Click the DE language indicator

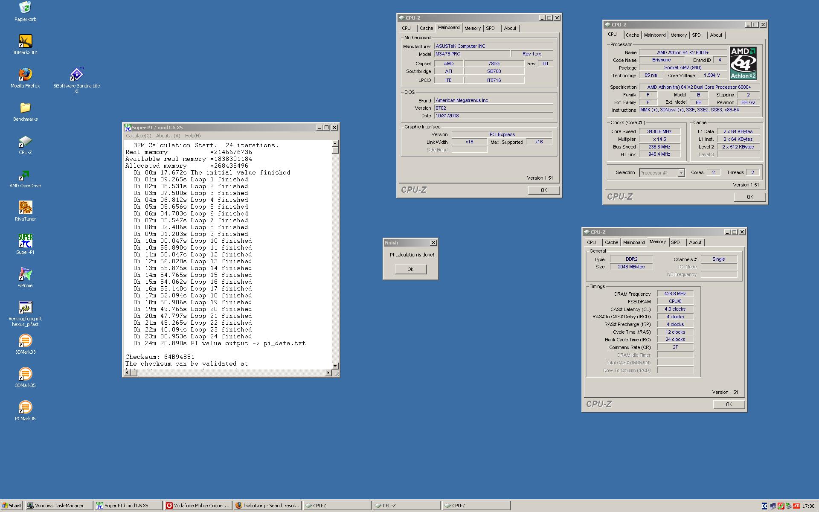point(764,506)
